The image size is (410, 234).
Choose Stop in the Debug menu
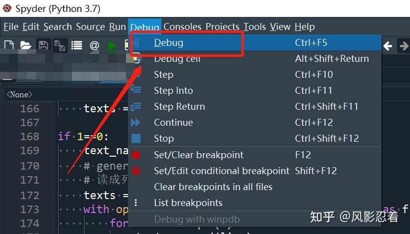click(163, 139)
